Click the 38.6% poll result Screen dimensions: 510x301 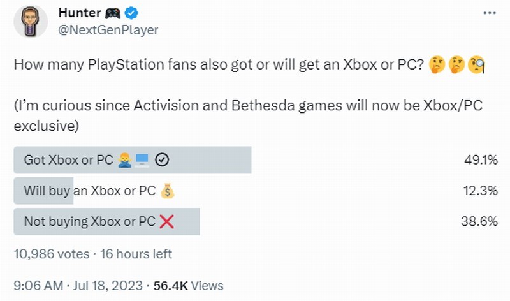click(481, 221)
